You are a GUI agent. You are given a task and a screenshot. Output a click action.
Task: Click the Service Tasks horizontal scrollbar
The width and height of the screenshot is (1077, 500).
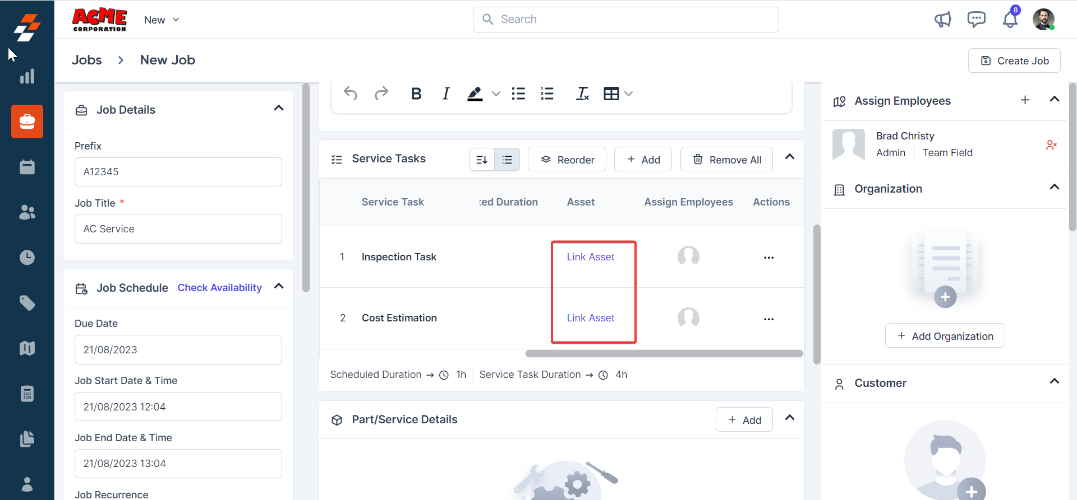point(664,353)
